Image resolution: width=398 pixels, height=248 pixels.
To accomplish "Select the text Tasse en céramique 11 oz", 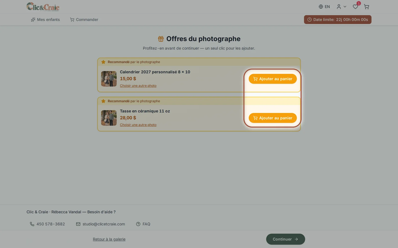I will tap(145, 111).
